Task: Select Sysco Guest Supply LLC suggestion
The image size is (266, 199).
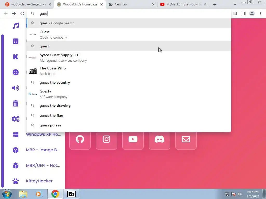Action: click(129, 58)
